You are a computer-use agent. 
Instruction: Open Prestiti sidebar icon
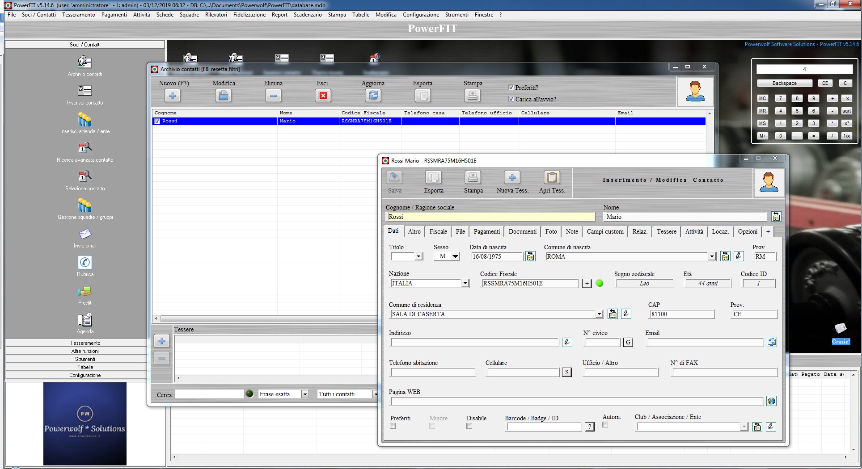coord(85,291)
